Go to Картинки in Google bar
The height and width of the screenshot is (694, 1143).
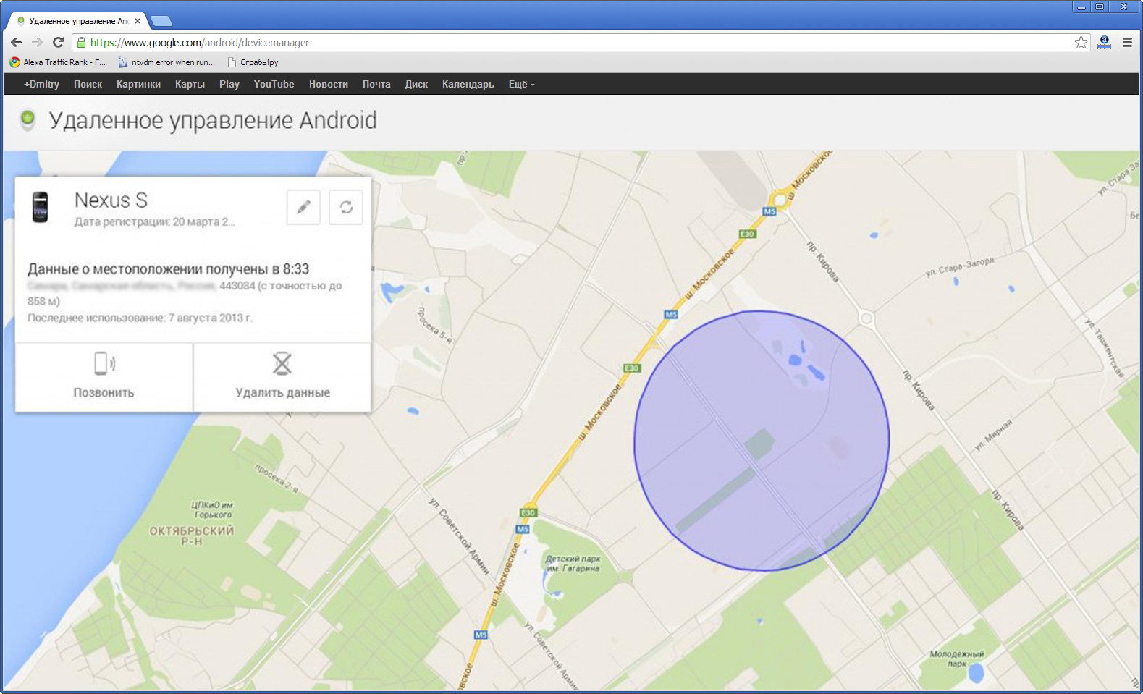point(138,84)
